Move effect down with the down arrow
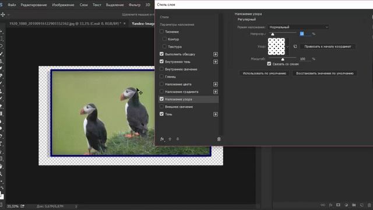This screenshot has height=210, width=373. (x=177, y=139)
